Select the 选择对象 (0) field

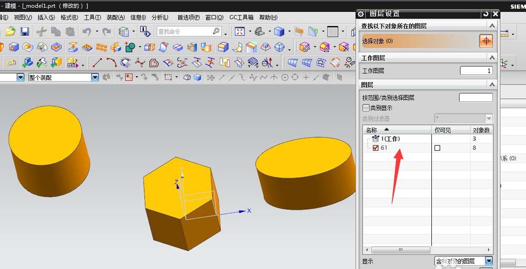click(420, 41)
